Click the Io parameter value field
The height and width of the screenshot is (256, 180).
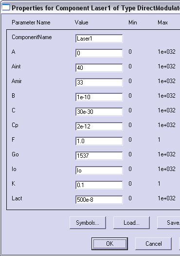99,171
